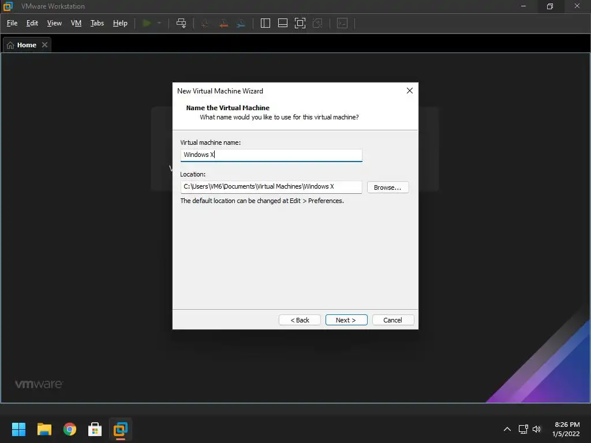This screenshot has height=443, width=591.
Task: Click the Next > button
Action: coord(346,320)
